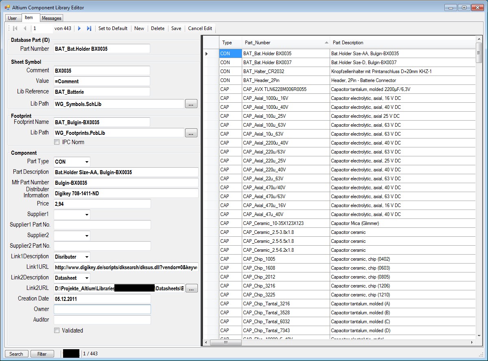
Task: Click the Value field =Comment
Action: coord(102,81)
